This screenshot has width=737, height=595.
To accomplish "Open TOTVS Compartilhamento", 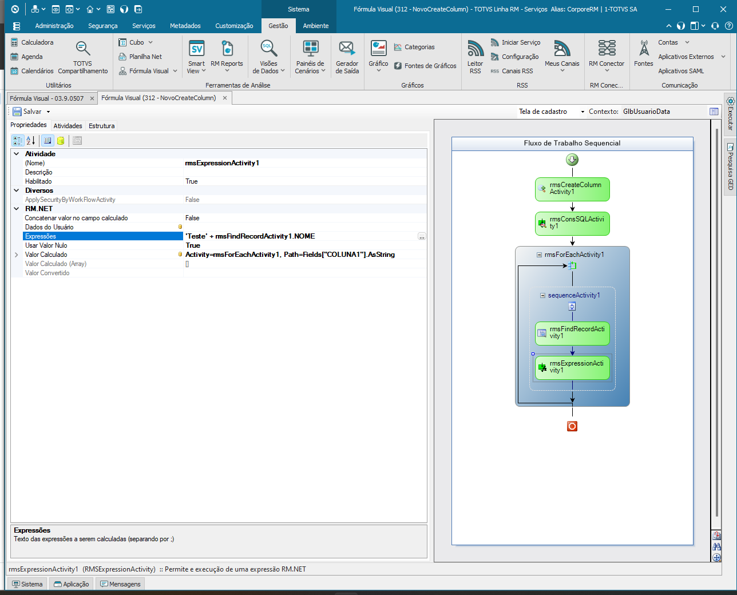I will [x=83, y=57].
